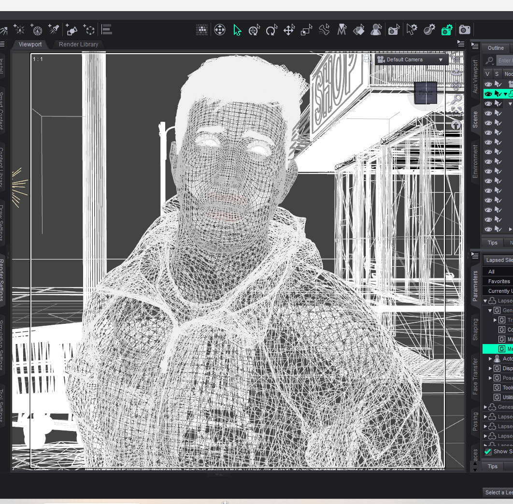Screen dimensions: 513x504
Task: Activate the Translate move-arrows tool
Action: click(x=289, y=30)
